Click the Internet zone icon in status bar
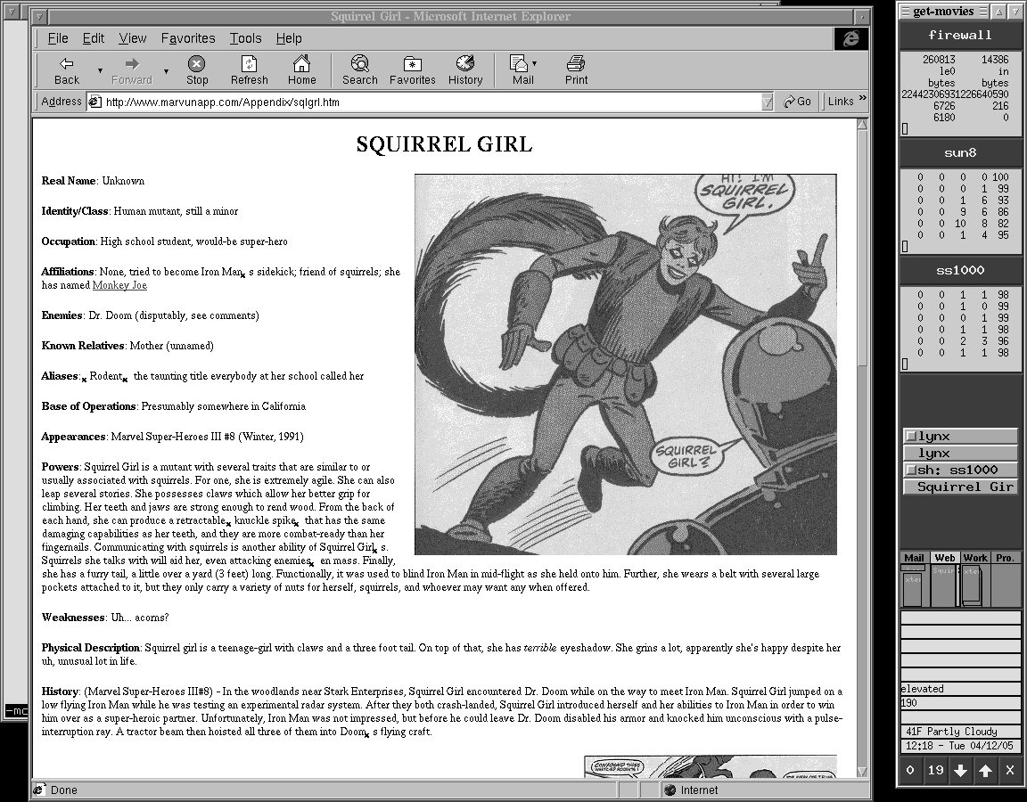 [669, 790]
